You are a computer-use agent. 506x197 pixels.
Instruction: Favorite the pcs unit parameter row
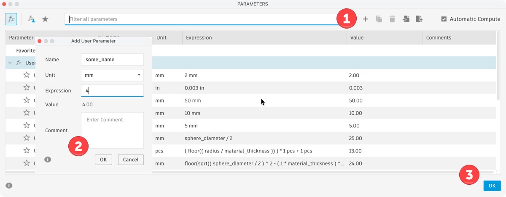coord(27,151)
